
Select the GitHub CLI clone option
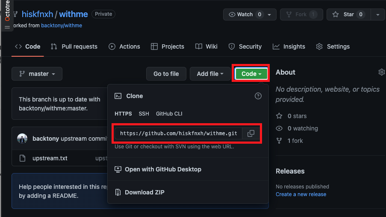(169, 114)
